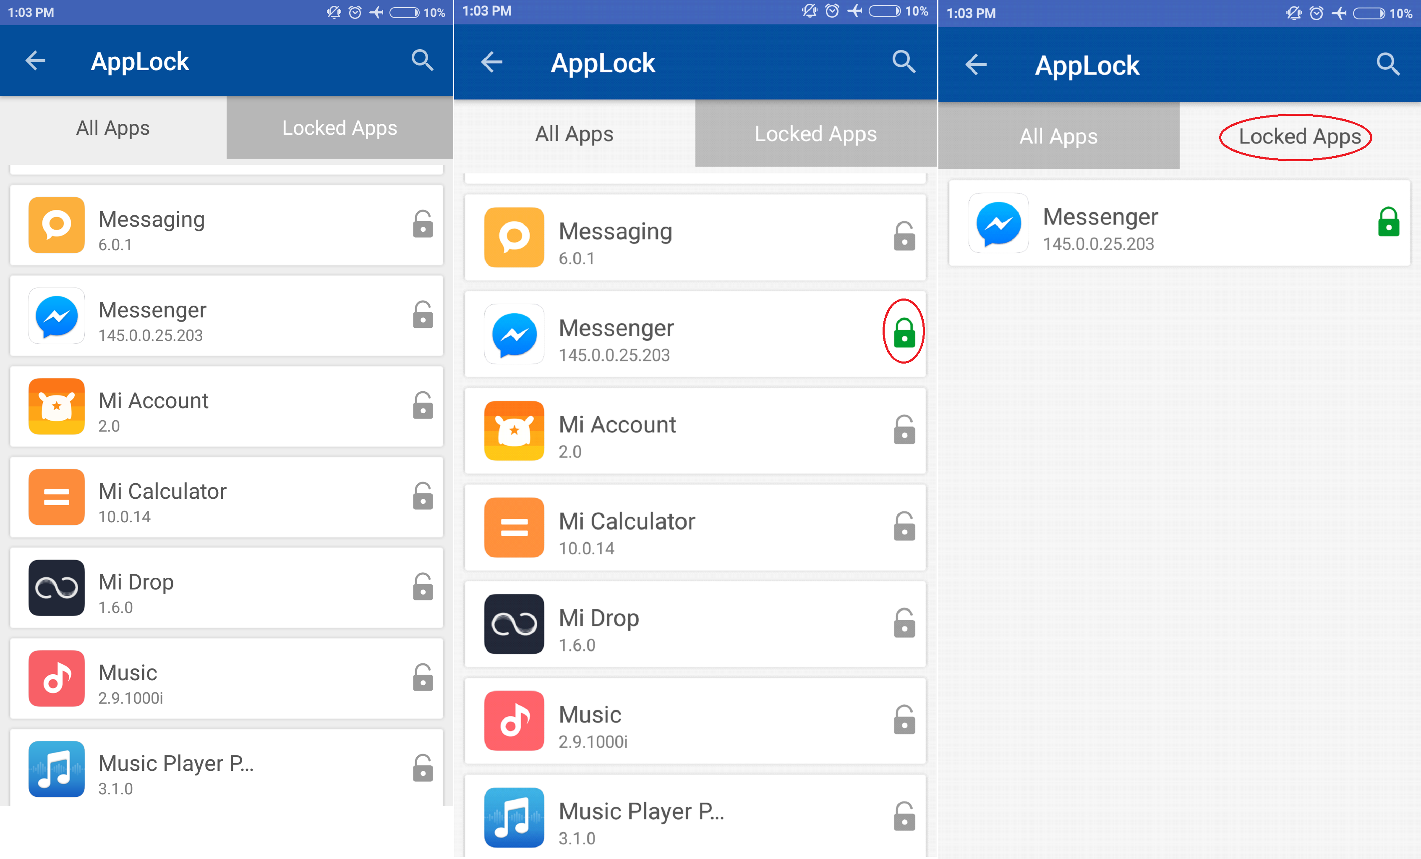Tap Messaging app icon in left screen
Viewport: 1421px width, 859px height.
point(57,225)
